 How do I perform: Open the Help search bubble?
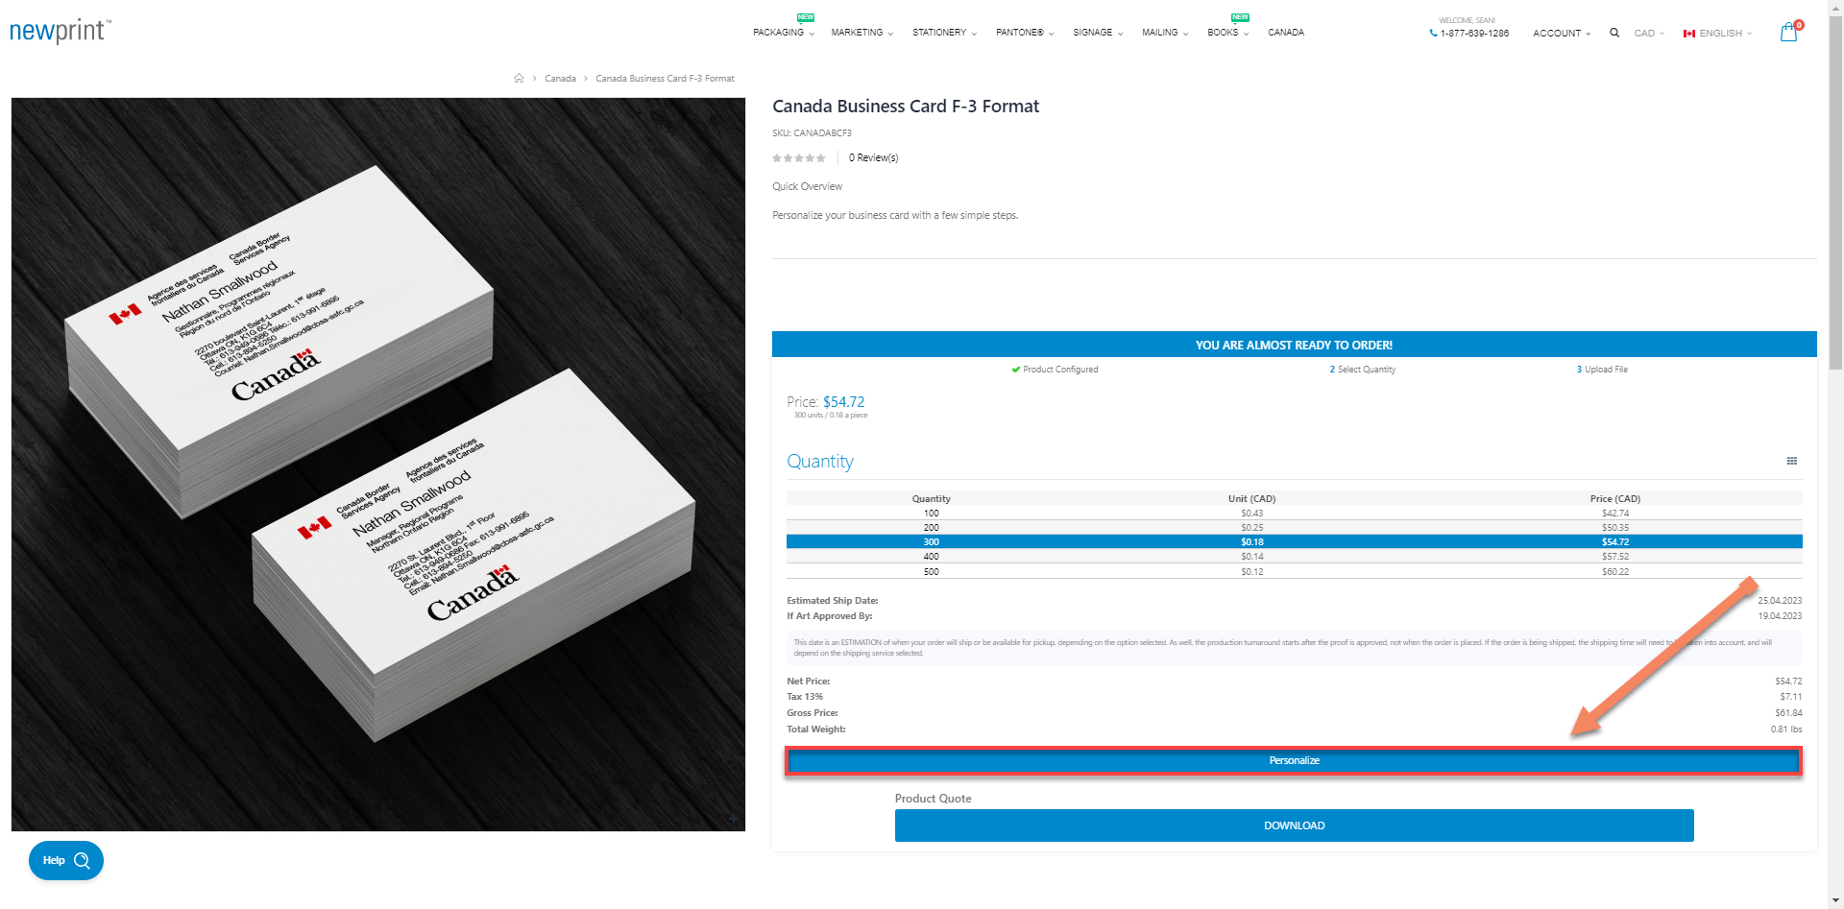tap(66, 860)
